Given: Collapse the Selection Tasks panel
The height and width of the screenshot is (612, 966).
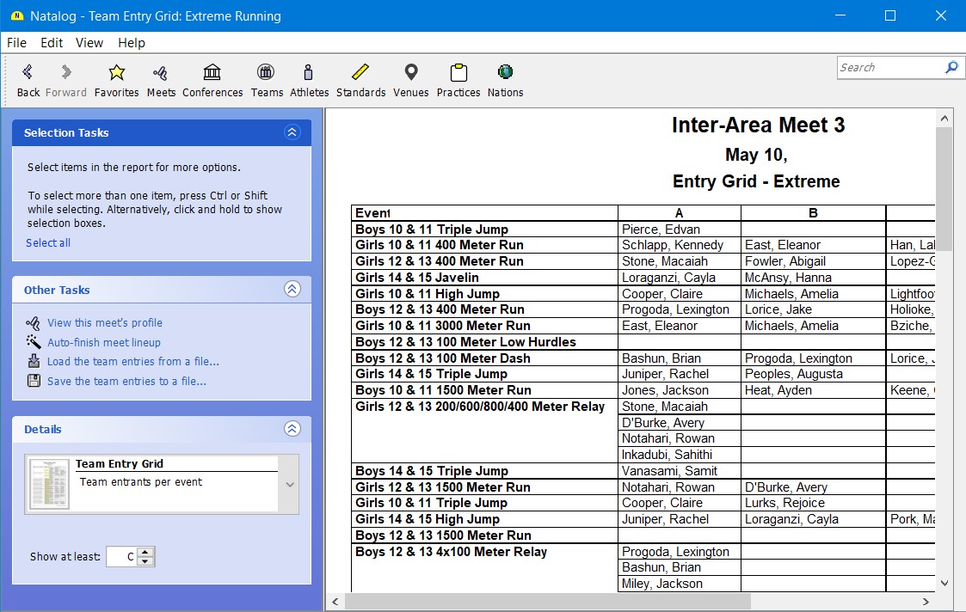Looking at the screenshot, I should tap(292, 132).
